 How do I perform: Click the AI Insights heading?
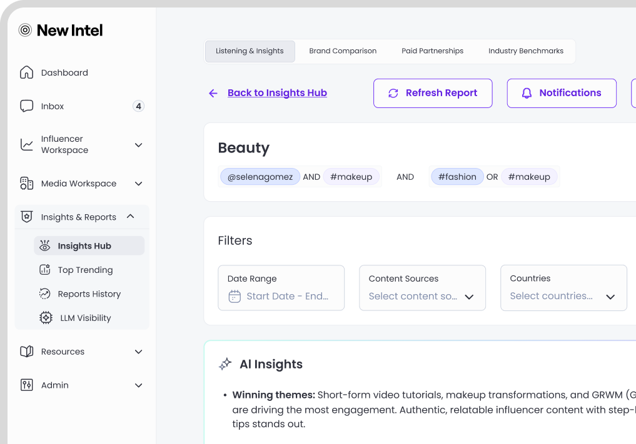tap(271, 364)
